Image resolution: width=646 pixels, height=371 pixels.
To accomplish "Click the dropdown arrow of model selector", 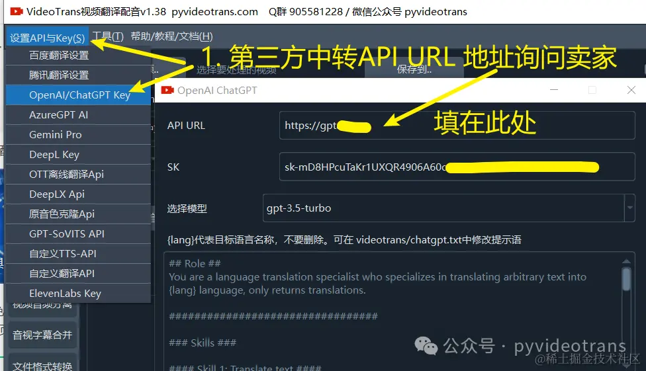I will tap(629, 208).
